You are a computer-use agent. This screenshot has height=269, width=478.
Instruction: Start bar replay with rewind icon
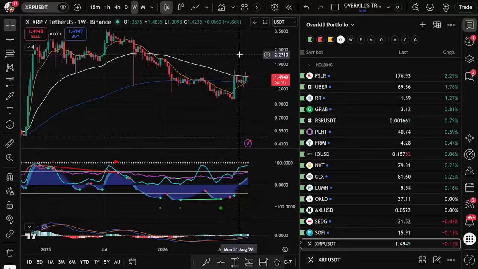pos(290,7)
